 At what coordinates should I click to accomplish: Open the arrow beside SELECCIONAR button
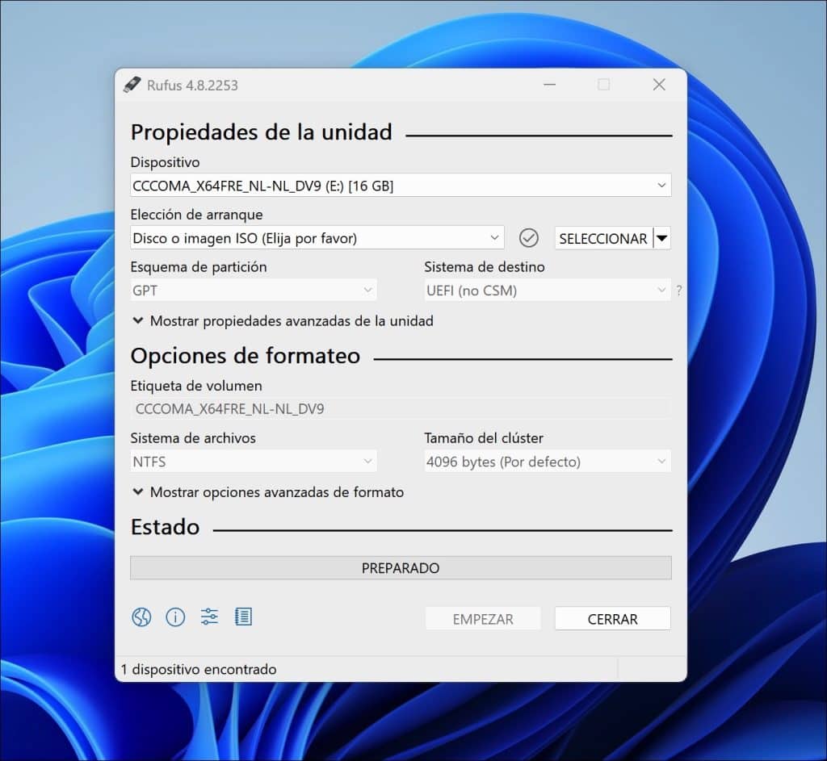click(x=662, y=238)
